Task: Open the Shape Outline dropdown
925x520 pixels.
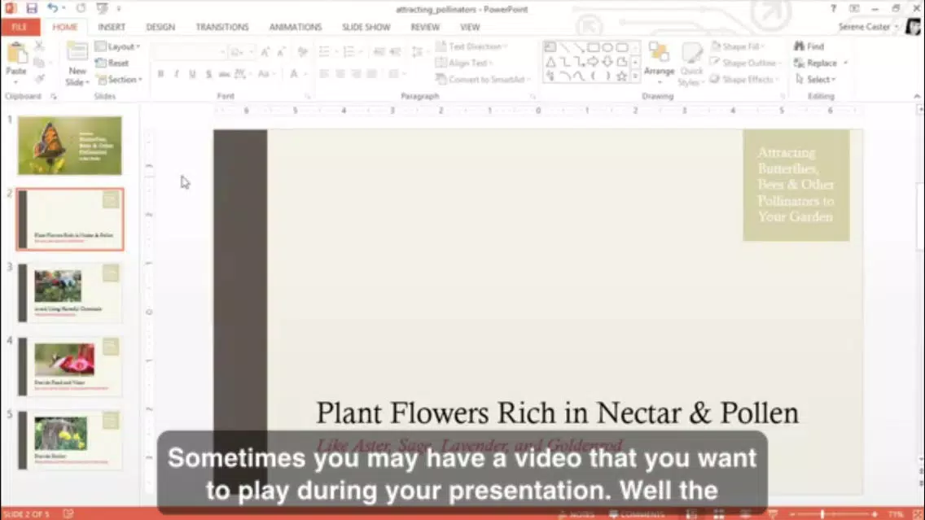Action: [x=744, y=63]
